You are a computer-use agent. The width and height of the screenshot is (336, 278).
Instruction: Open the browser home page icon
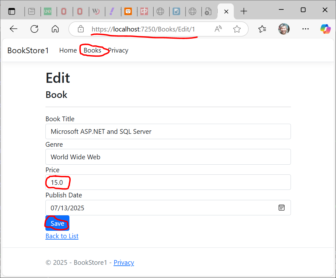(55, 29)
